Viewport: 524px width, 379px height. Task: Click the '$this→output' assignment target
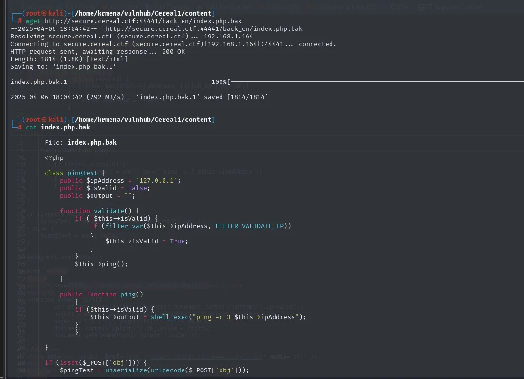point(115,317)
